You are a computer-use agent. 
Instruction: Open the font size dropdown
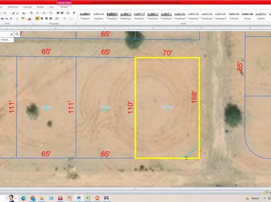coord(10,13)
